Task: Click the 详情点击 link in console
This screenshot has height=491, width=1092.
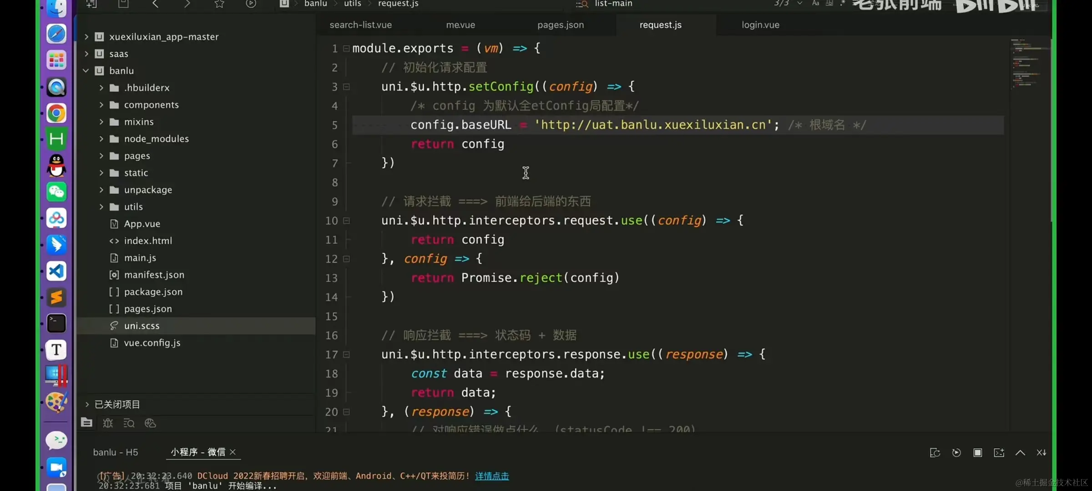Action: [x=492, y=476]
